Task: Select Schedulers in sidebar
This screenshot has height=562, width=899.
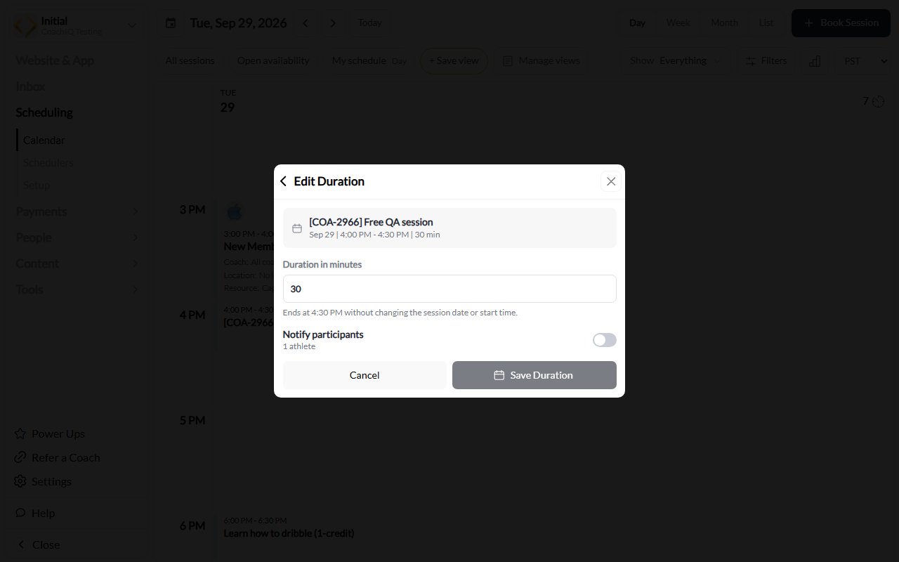Action: coord(48,163)
